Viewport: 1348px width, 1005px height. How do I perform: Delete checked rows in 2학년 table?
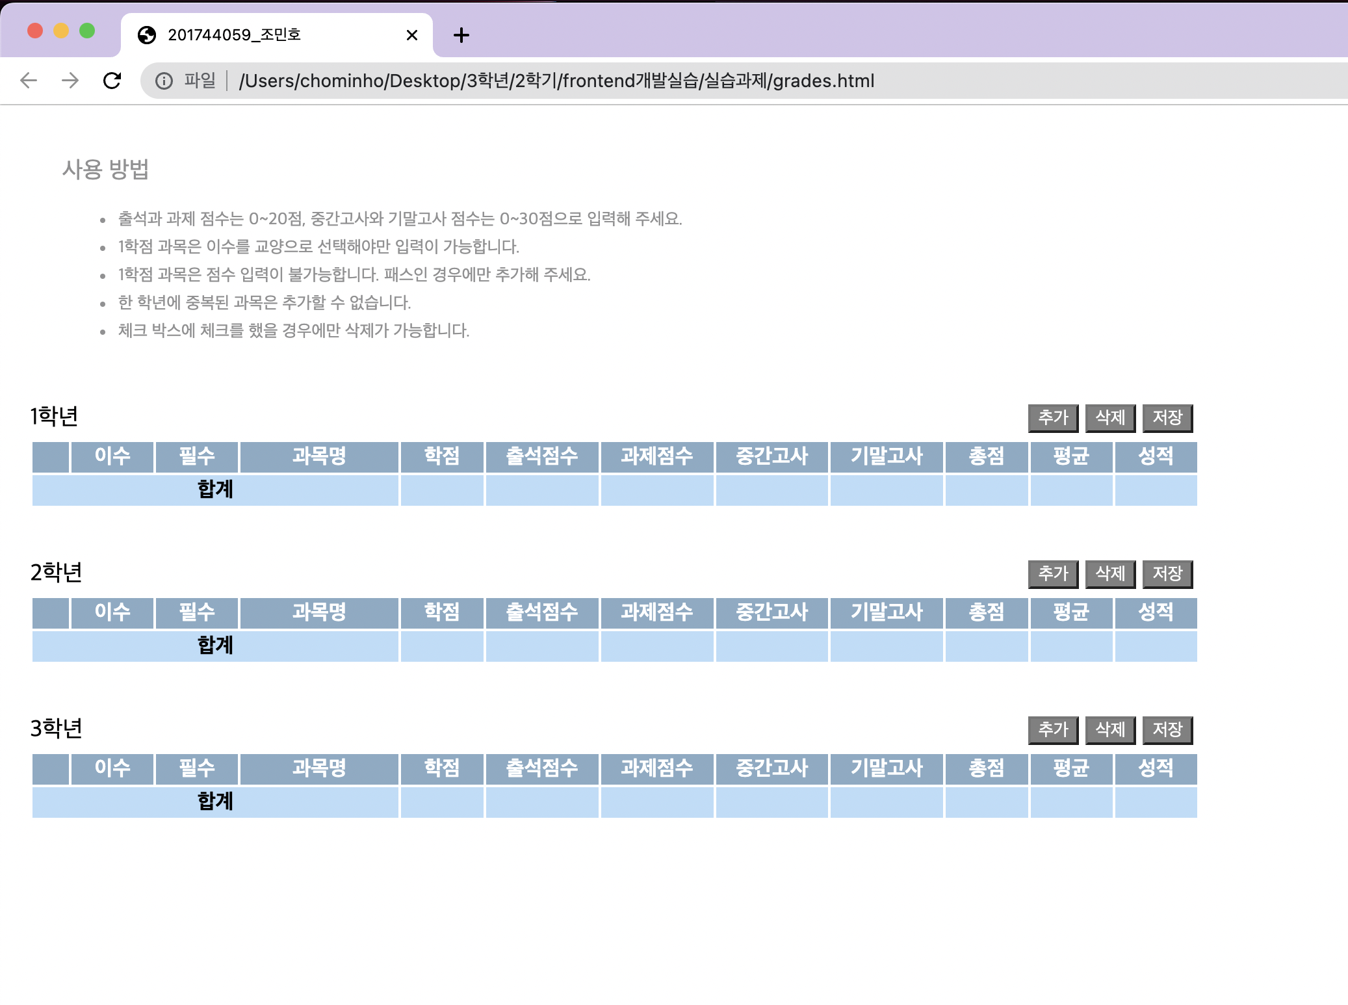click(1110, 574)
